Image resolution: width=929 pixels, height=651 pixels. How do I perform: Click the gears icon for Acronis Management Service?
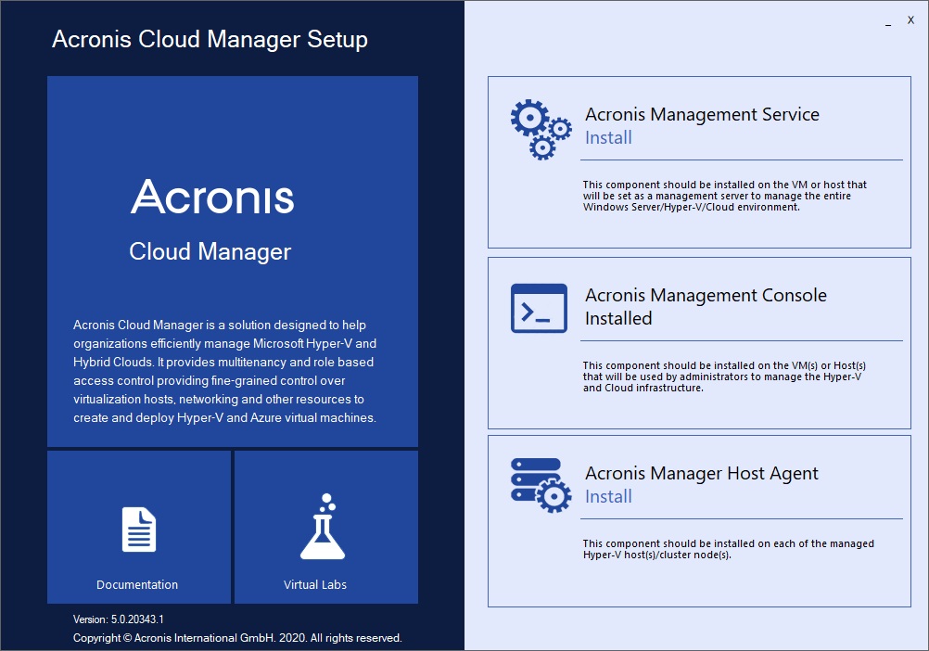pyautogui.click(x=541, y=130)
